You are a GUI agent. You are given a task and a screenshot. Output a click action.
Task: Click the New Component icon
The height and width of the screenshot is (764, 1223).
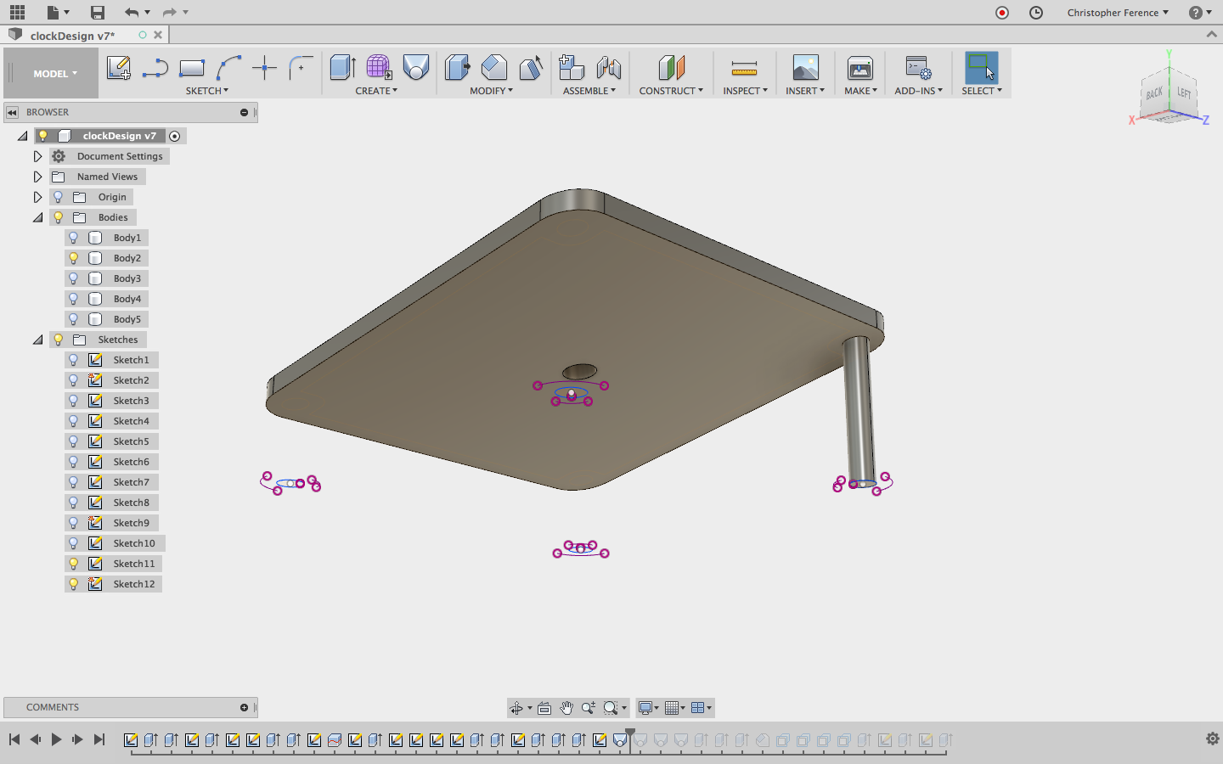[572, 67]
